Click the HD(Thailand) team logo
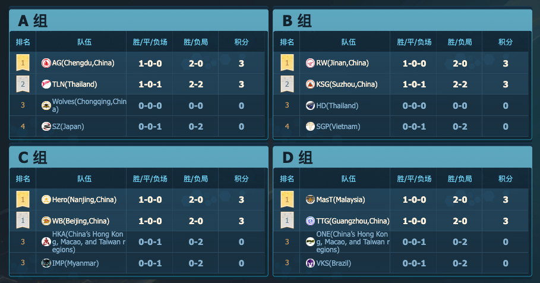 310,105
